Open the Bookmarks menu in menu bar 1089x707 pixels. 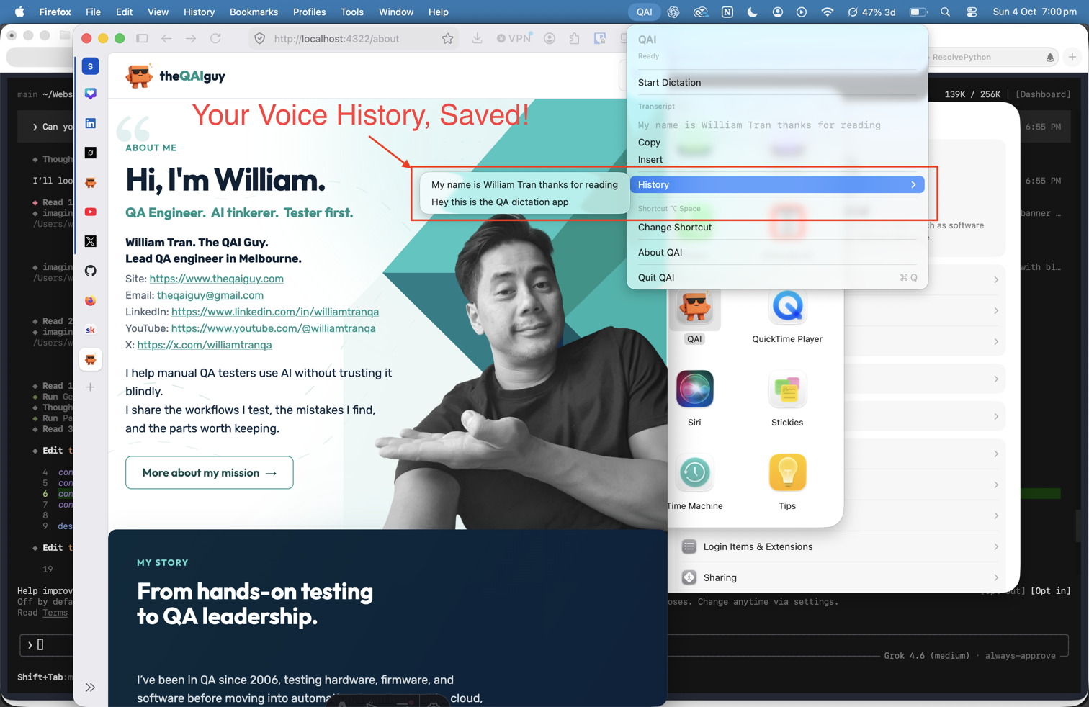click(254, 12)
